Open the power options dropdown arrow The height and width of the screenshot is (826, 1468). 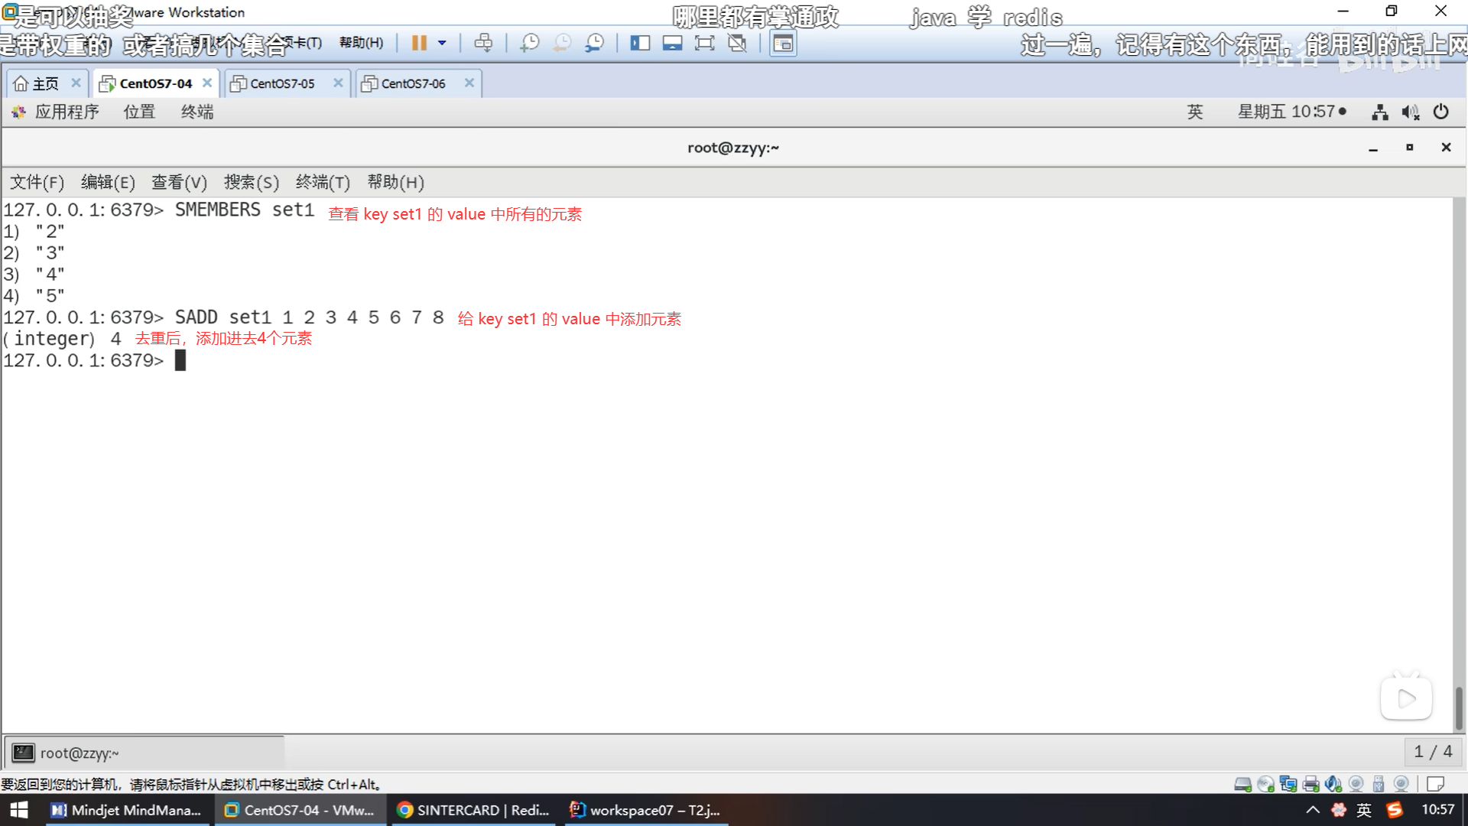click(x=442, y=43)
